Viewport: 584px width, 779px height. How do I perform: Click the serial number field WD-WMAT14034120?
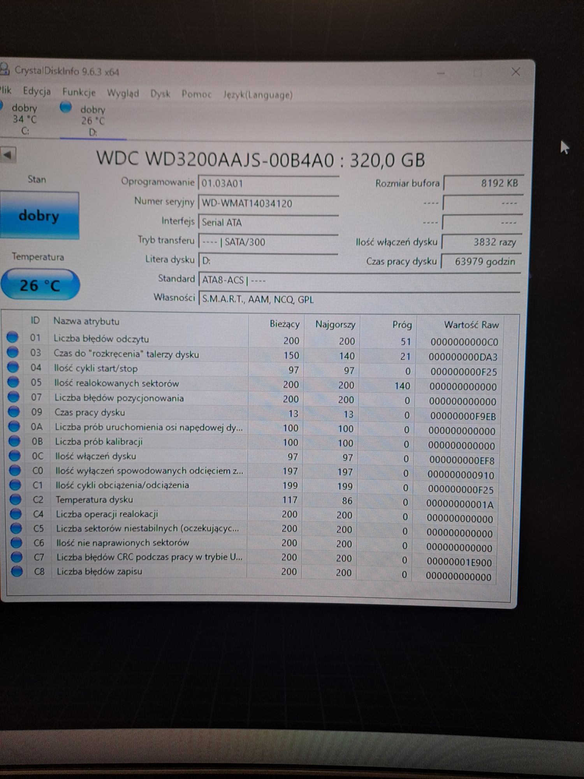[268, 203]
